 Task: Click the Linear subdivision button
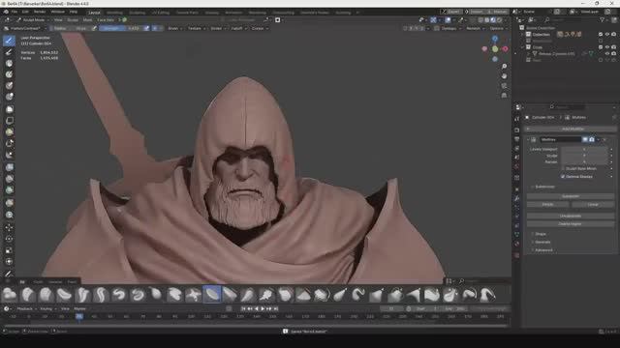click(x=593, y=204)
